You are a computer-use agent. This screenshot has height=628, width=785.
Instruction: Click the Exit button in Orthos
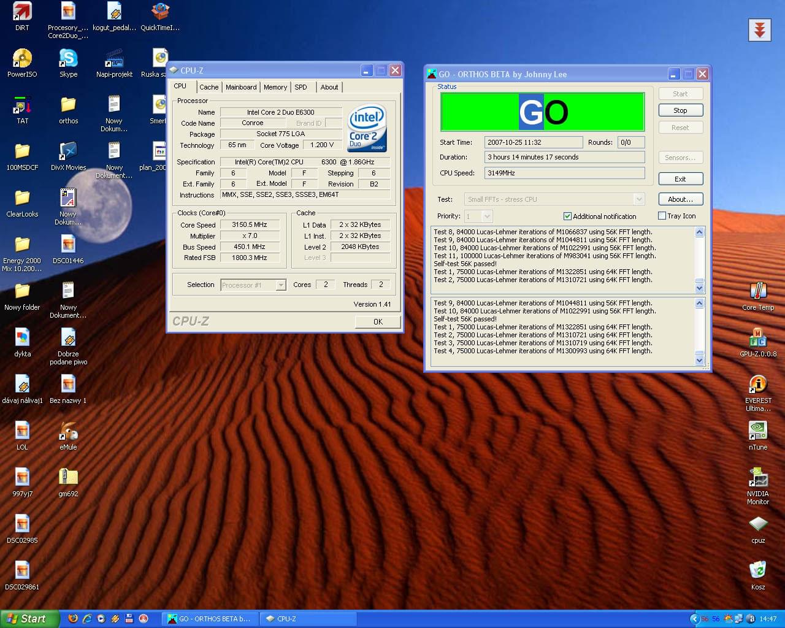pos(680,179)
